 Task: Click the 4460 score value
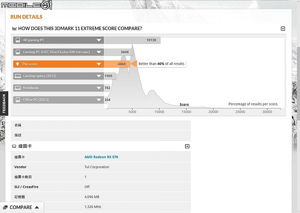(x=122, y=64)
